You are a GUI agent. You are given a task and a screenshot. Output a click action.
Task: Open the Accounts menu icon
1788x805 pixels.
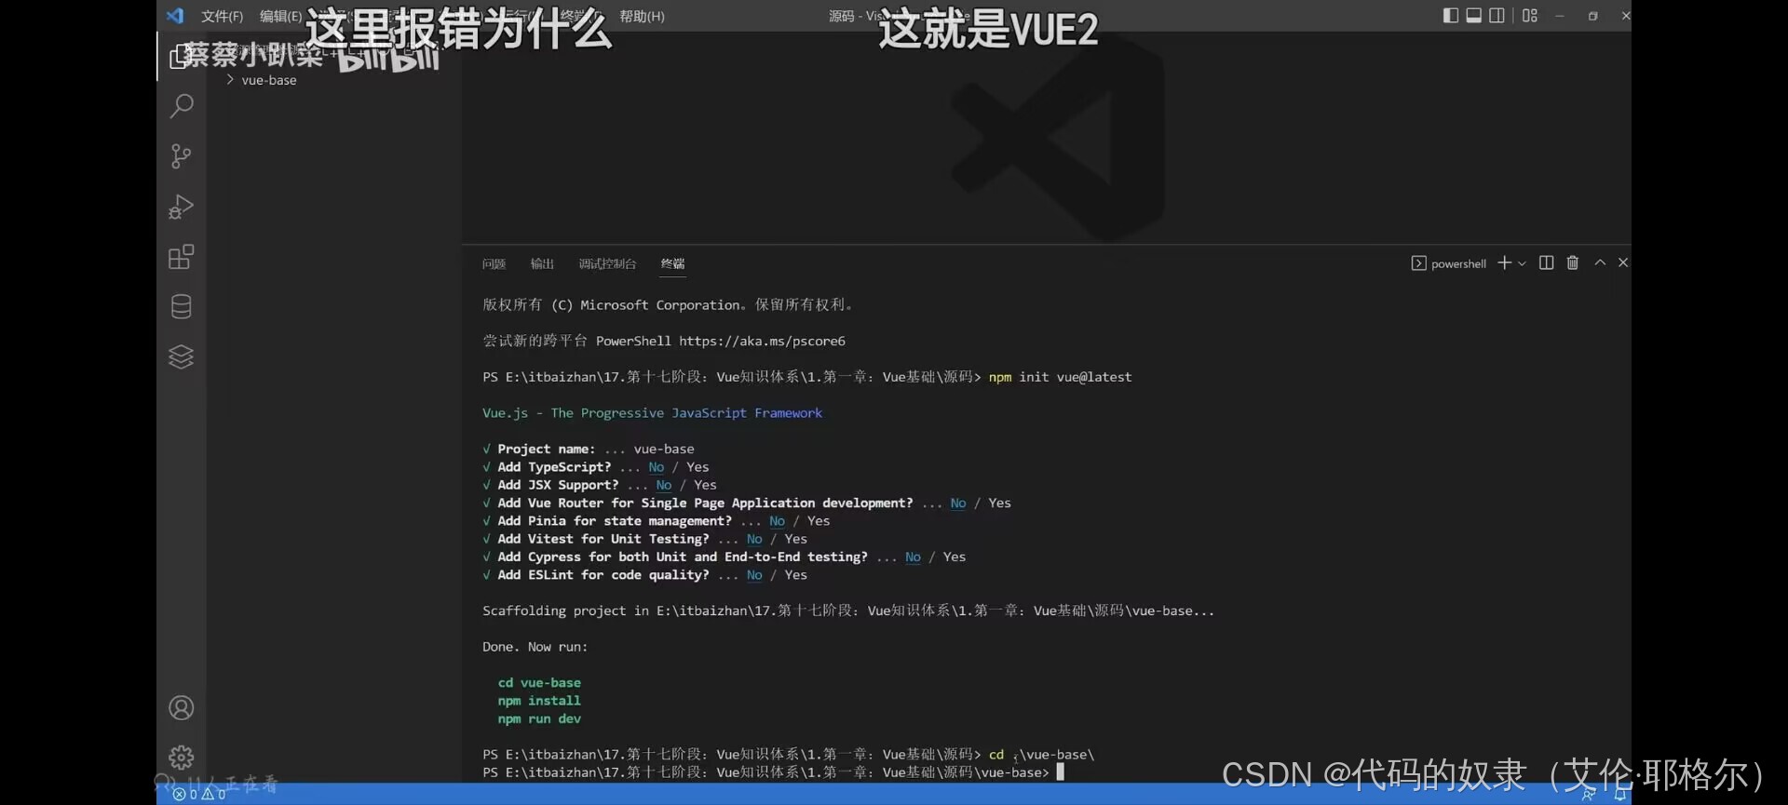point(181,708)
